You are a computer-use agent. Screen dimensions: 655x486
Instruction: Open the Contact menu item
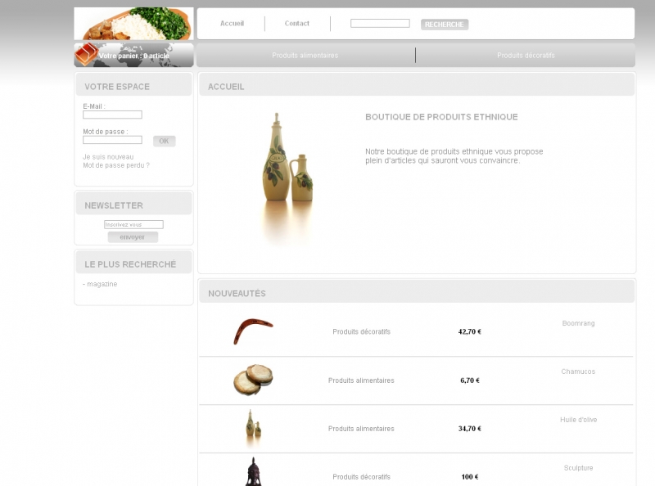(x=296, y=24)
